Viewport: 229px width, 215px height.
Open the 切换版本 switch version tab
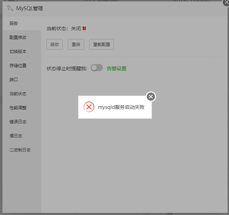coord(22,52)
